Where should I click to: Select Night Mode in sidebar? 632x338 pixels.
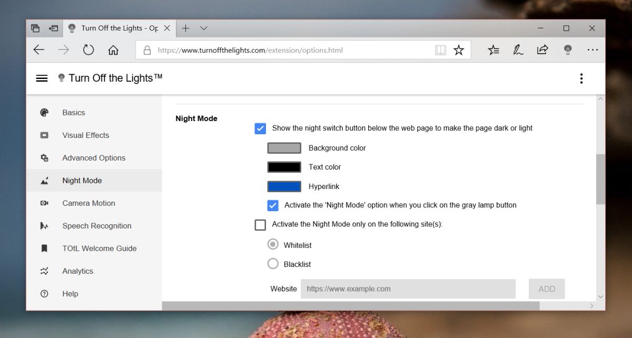point(94,180)
